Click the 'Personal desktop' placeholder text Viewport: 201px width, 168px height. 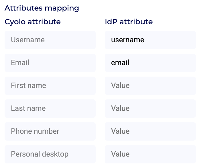click(x=40, y=154)
